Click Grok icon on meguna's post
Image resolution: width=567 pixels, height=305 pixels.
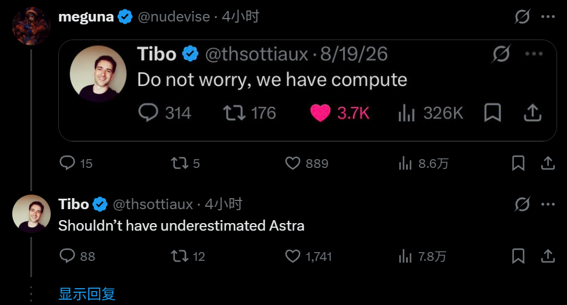522,17
